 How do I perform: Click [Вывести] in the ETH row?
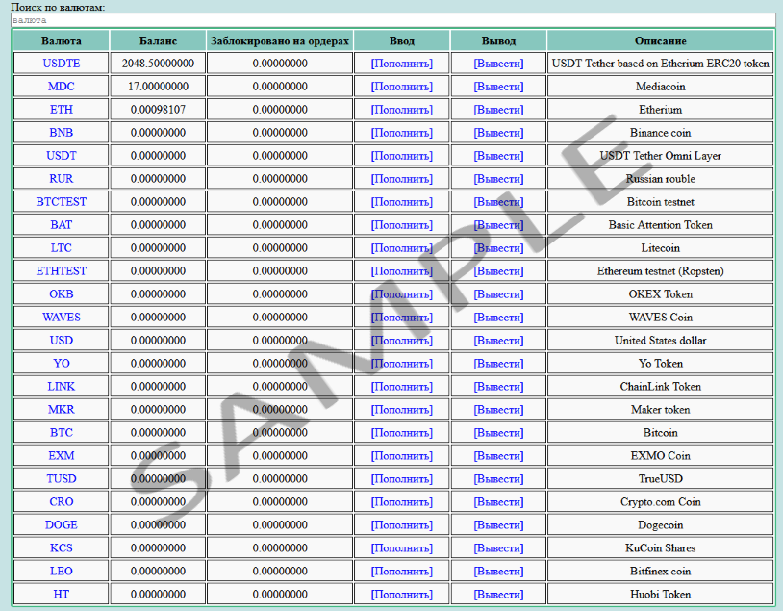[x=498, y=110]
